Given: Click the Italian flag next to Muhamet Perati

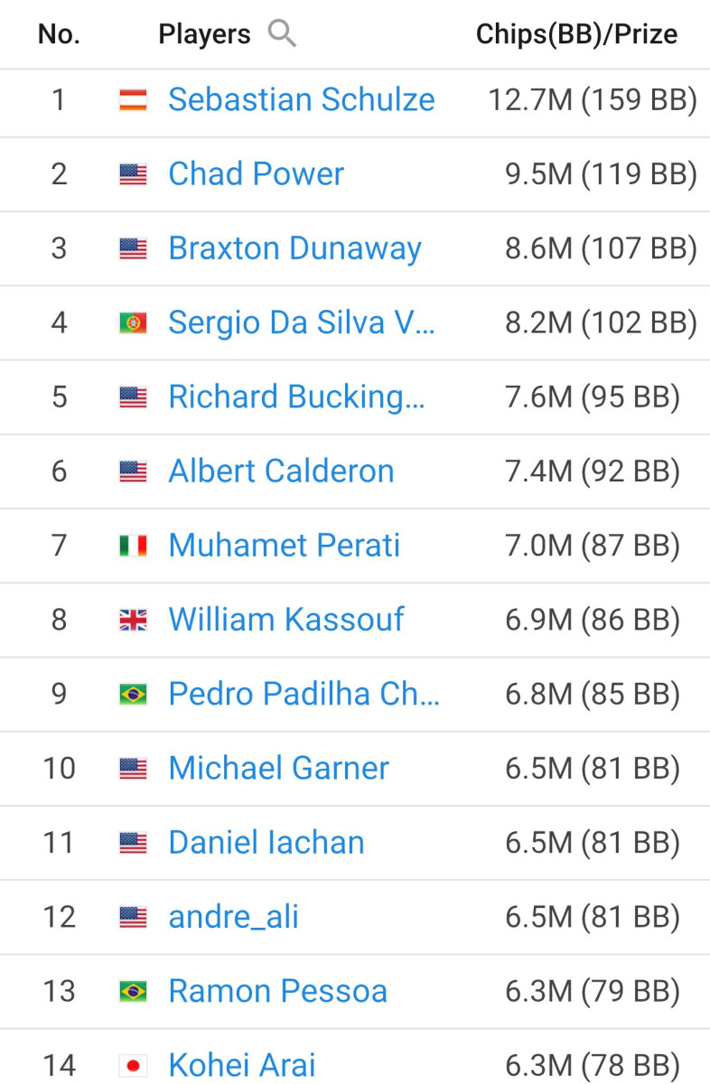Looking at the screenshot, I should point(133,546).
